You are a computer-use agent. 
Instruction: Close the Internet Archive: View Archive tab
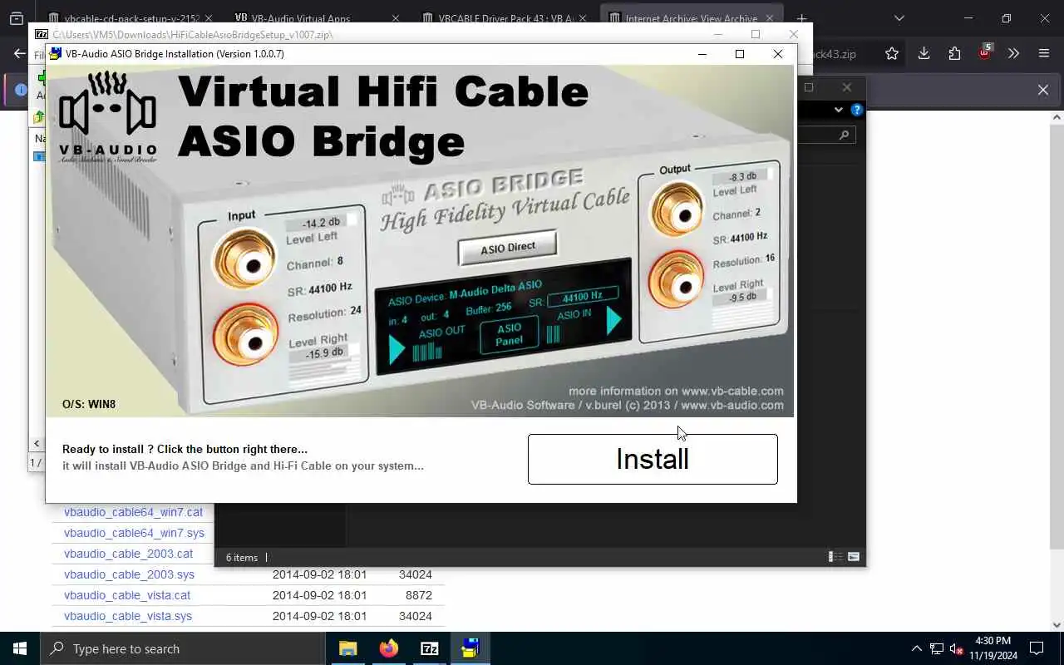(x=770, y=18)
